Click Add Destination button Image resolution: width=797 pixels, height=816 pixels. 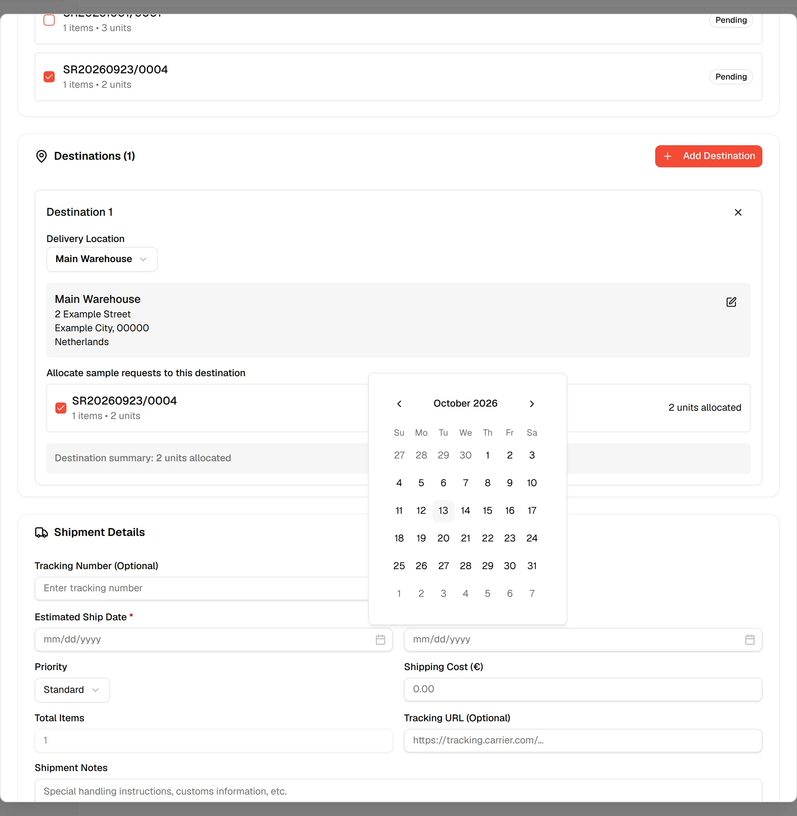click(x=708, y=156)
